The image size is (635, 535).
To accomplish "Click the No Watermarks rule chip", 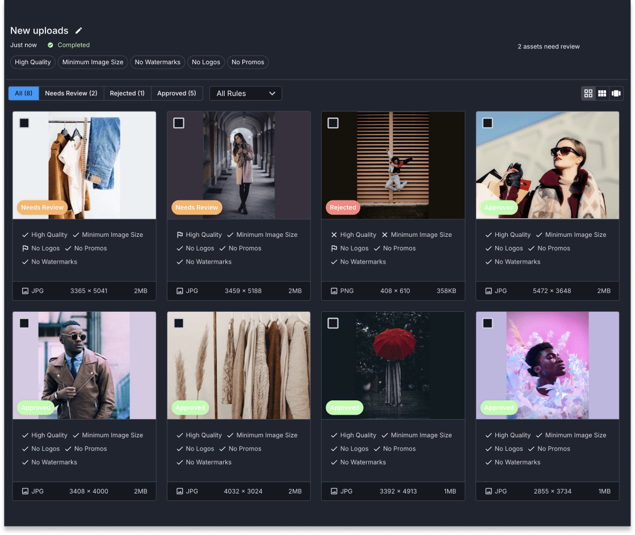I will tap(157, 62).
